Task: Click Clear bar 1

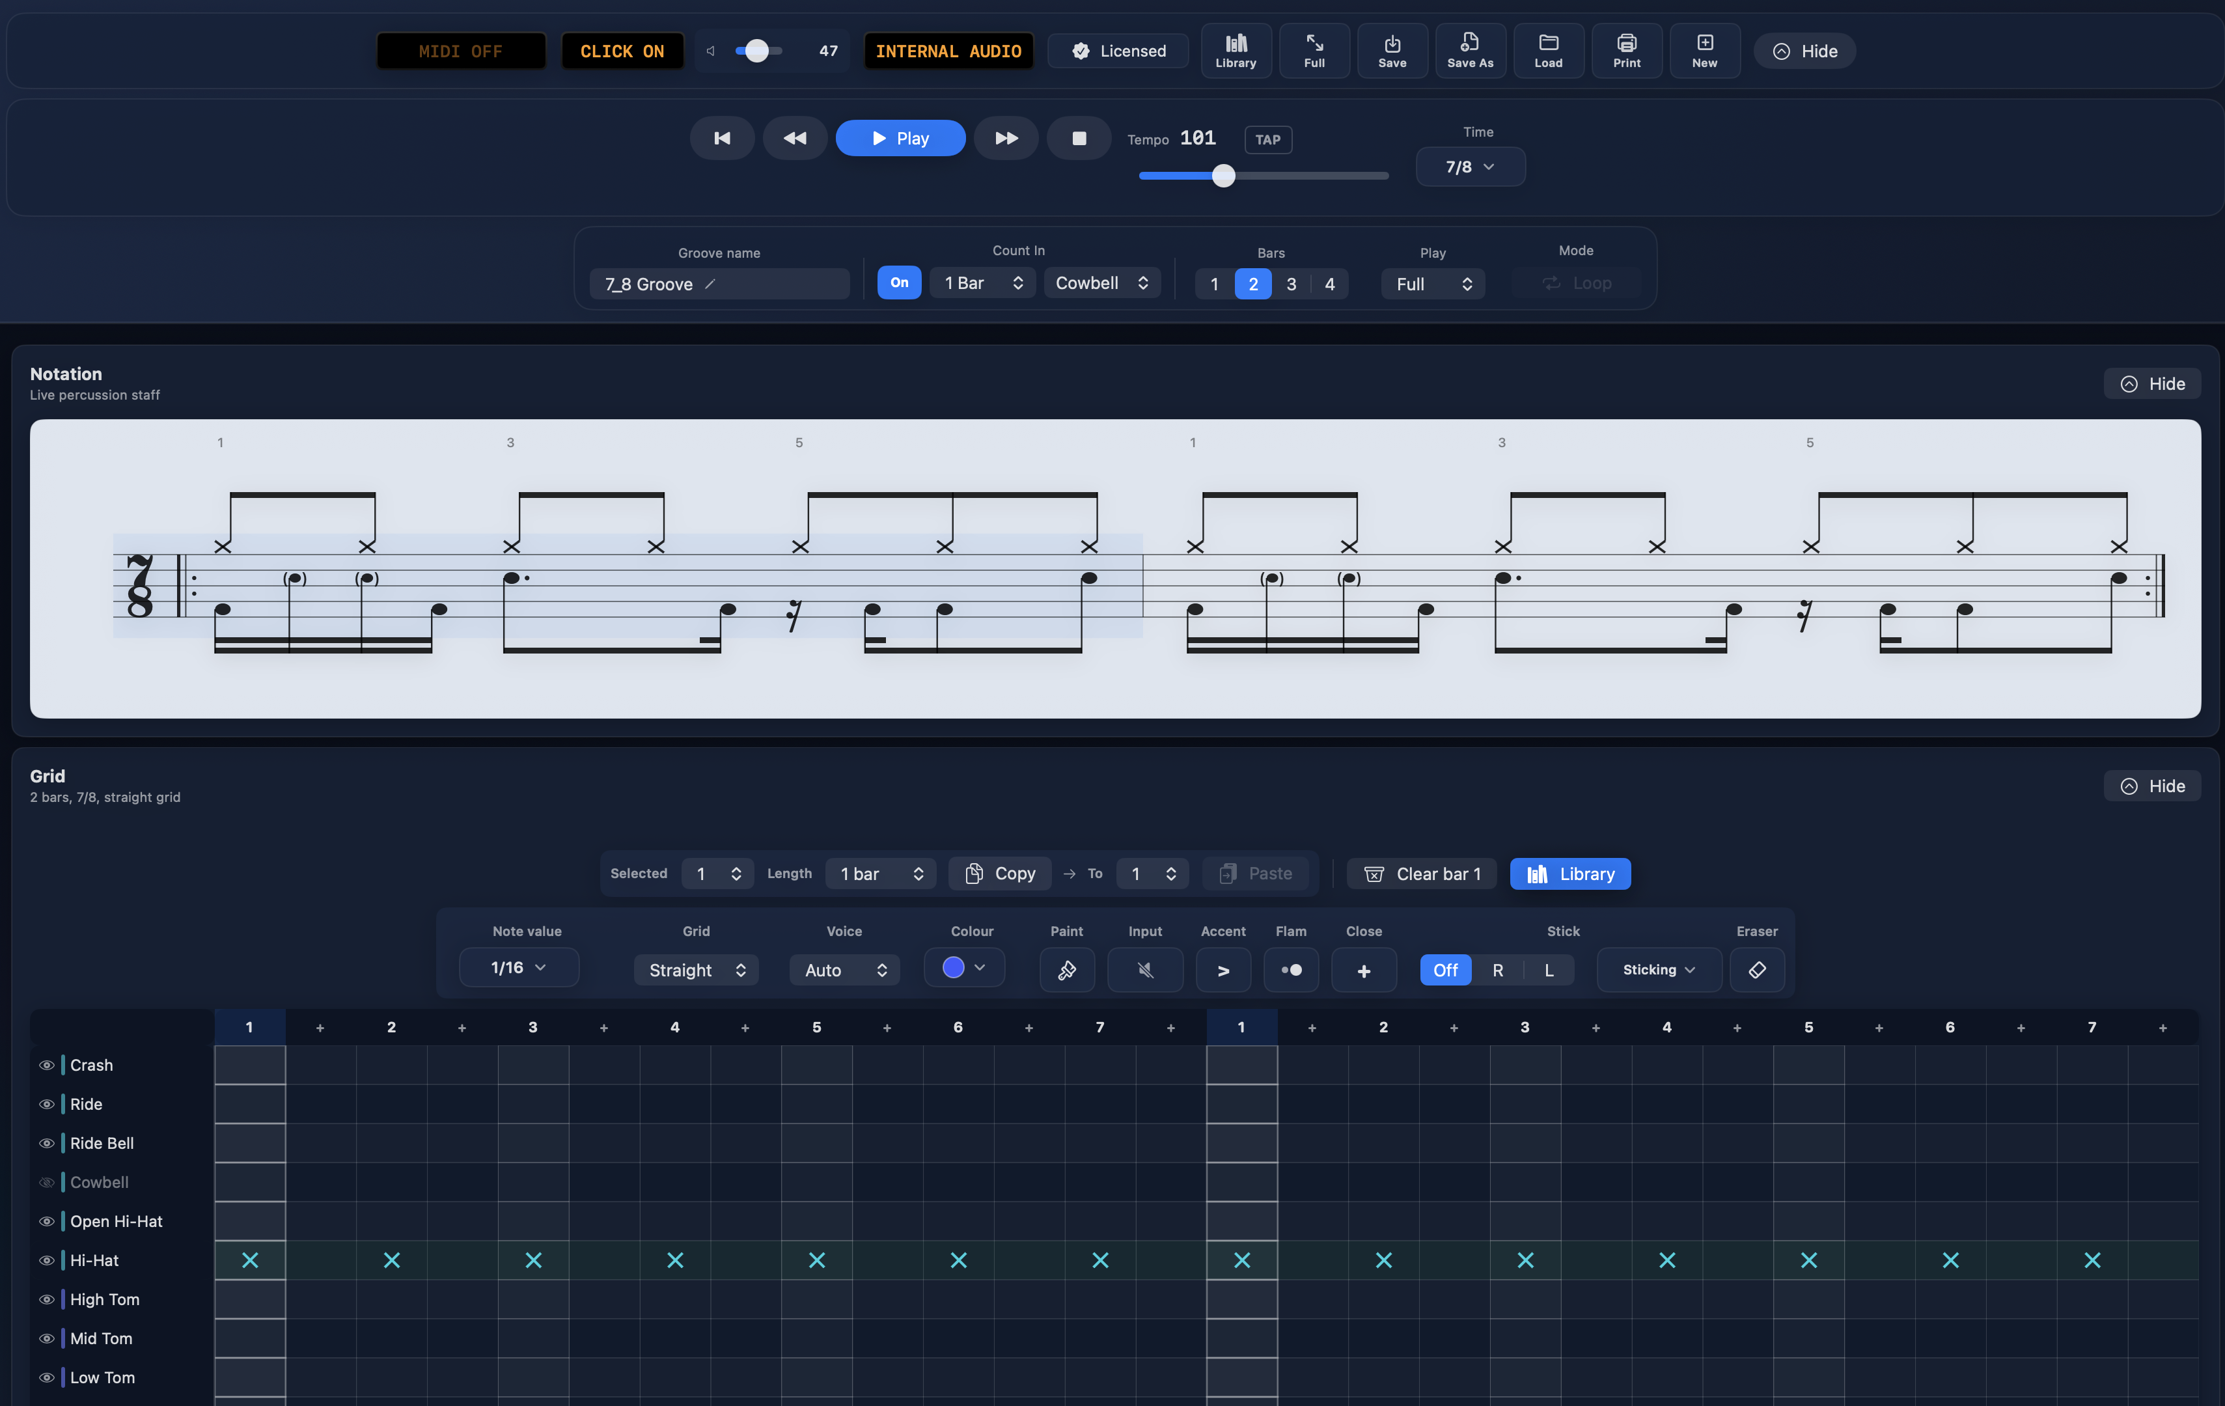Action: [x=1423, y=874]
